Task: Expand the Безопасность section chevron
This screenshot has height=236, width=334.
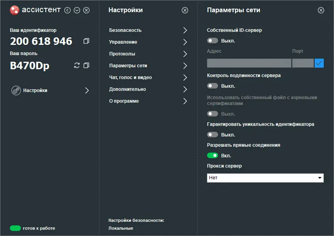Action: (x=185, y=30)
